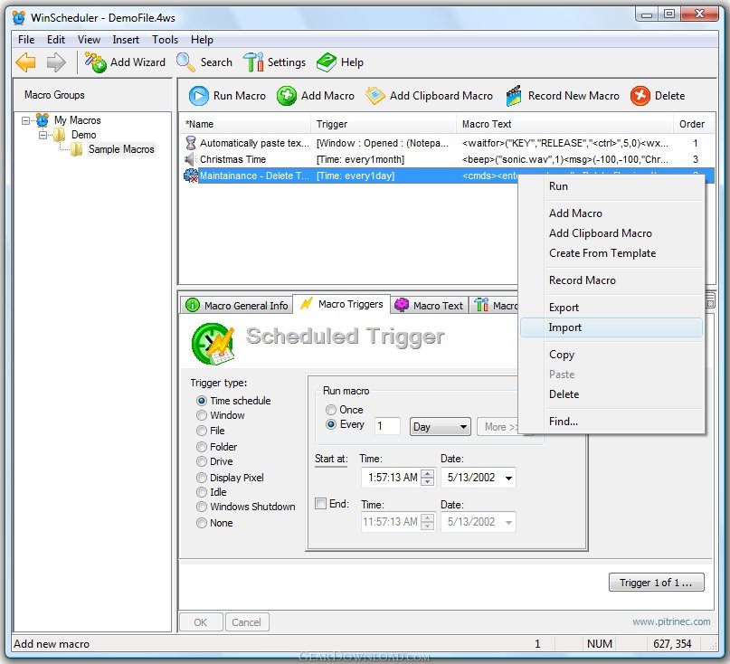The image size is (730, 664).
Task: Enable the End time checkbox
Action: [321, 504]
